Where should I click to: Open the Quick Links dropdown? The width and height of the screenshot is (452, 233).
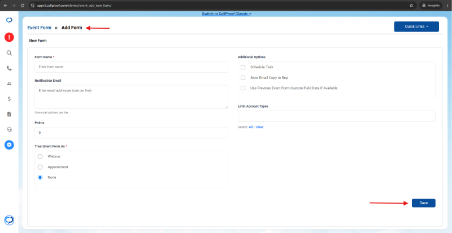click(416, 27)
